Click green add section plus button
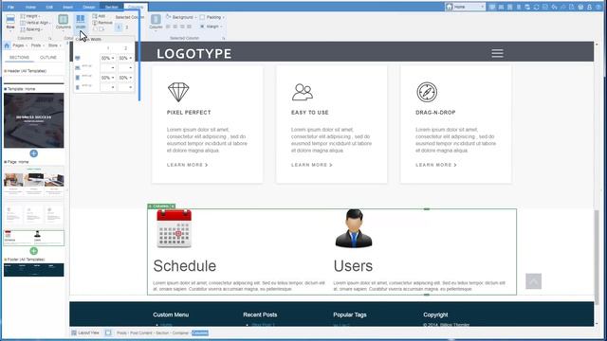 34,251
